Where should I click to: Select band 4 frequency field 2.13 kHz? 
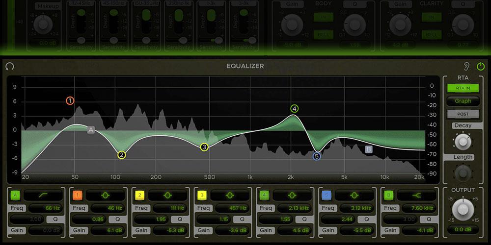295,208
